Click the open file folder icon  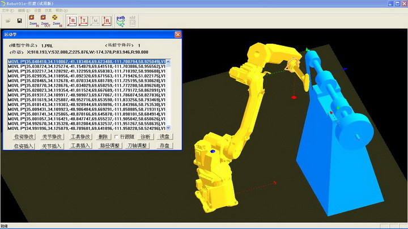coord(7,21)
